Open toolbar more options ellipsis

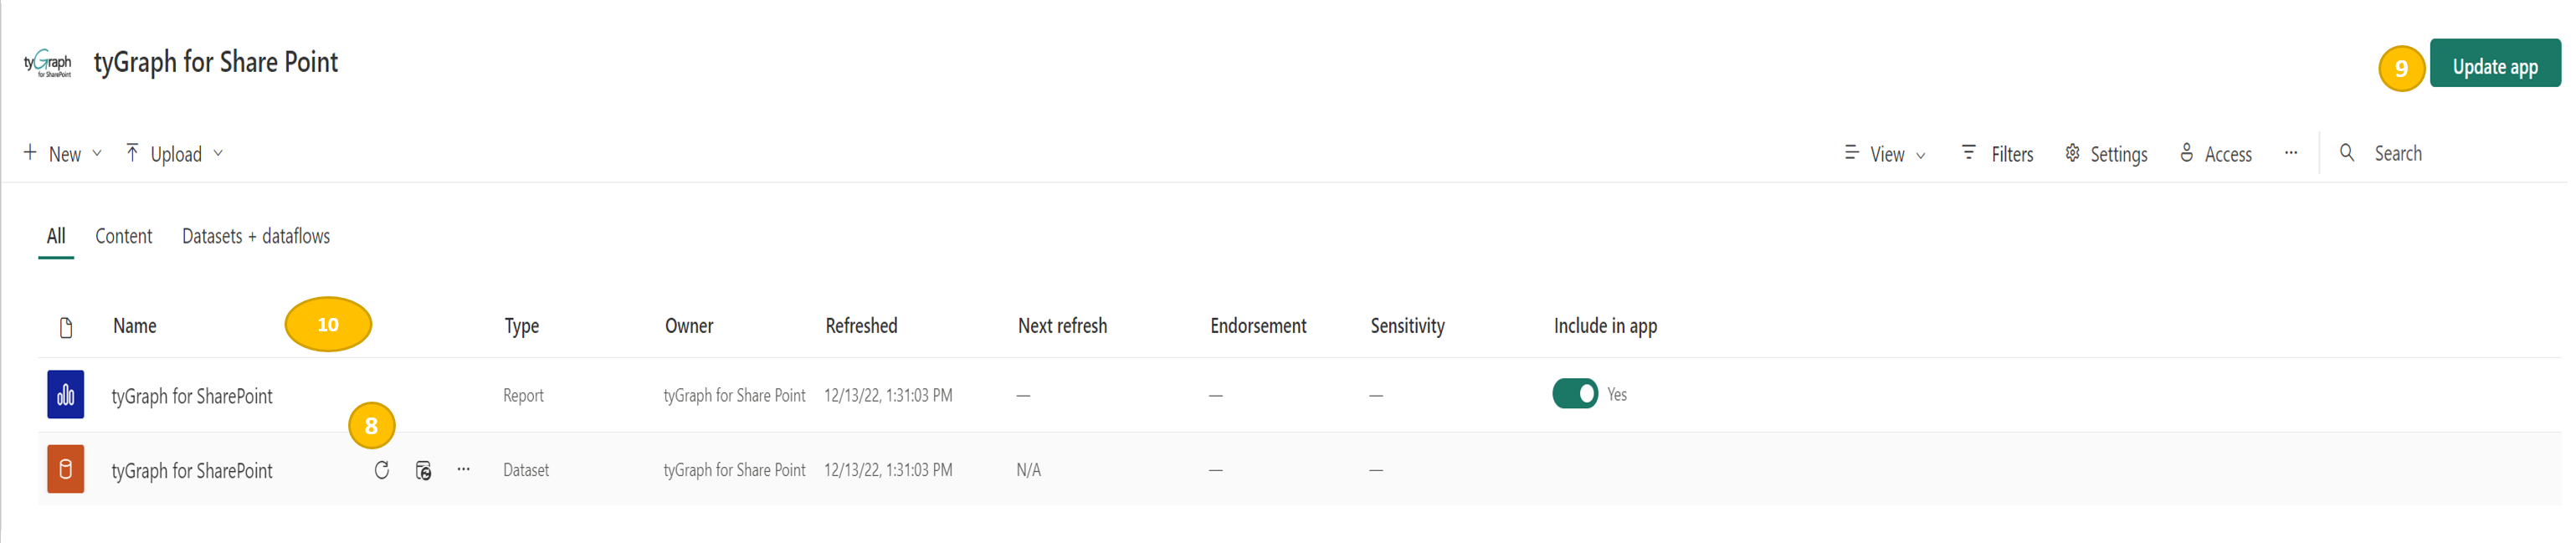[2290, 153]
